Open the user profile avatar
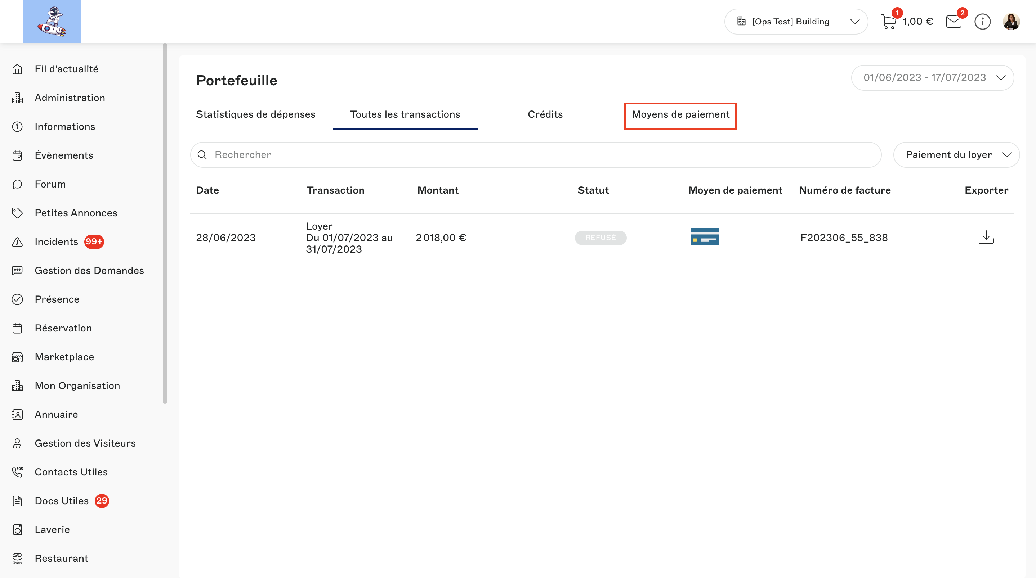 coord(1011,22)
